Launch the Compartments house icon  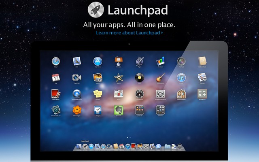(x=181, y=94)
